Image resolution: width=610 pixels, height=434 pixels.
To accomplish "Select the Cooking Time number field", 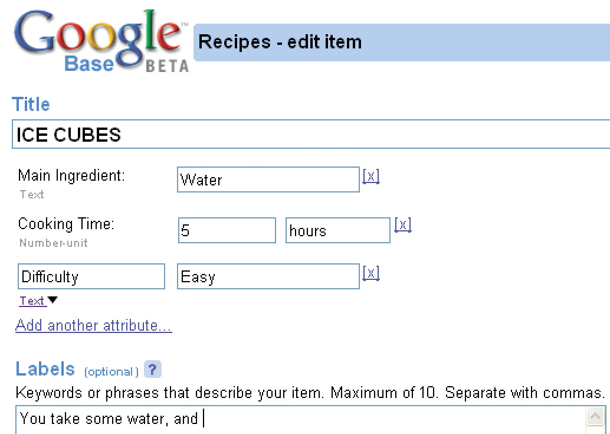I will (227, 230).
